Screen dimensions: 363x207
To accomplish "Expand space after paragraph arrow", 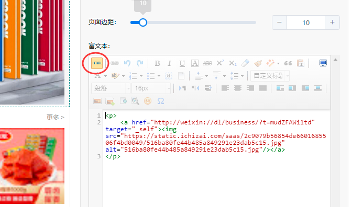I will click(x=224, y=76).
